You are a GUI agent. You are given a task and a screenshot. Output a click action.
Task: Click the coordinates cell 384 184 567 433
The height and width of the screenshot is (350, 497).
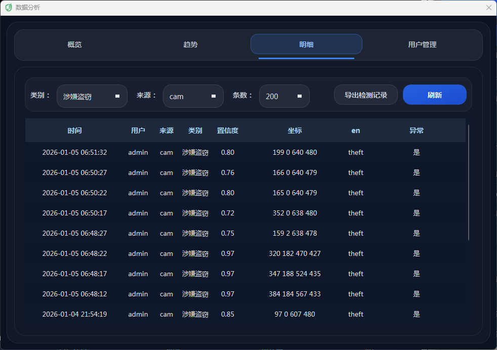pyautogui.click(x=295, y=294)
